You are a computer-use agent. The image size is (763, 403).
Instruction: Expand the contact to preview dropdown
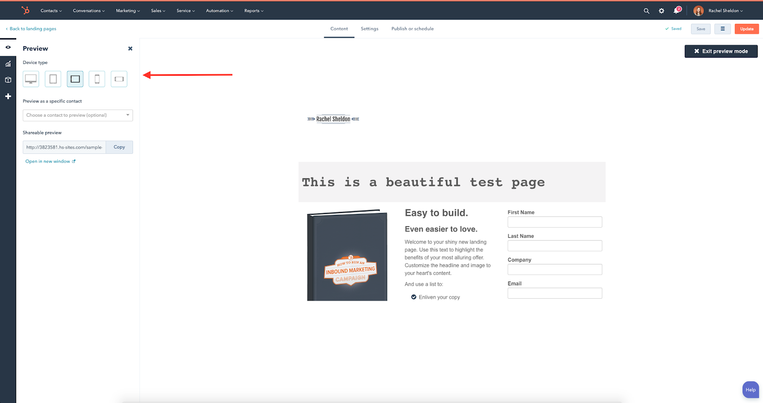[x=78, y=115]
